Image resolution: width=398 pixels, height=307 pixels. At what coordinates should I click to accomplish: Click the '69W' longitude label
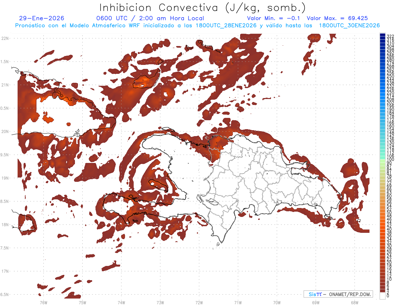point(315,302)
